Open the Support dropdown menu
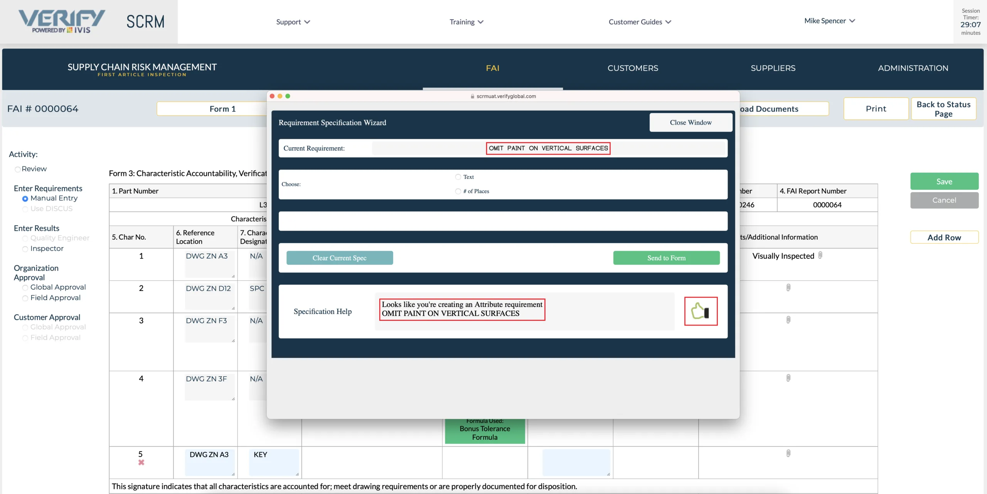987x494 pixels. (293, 22)
